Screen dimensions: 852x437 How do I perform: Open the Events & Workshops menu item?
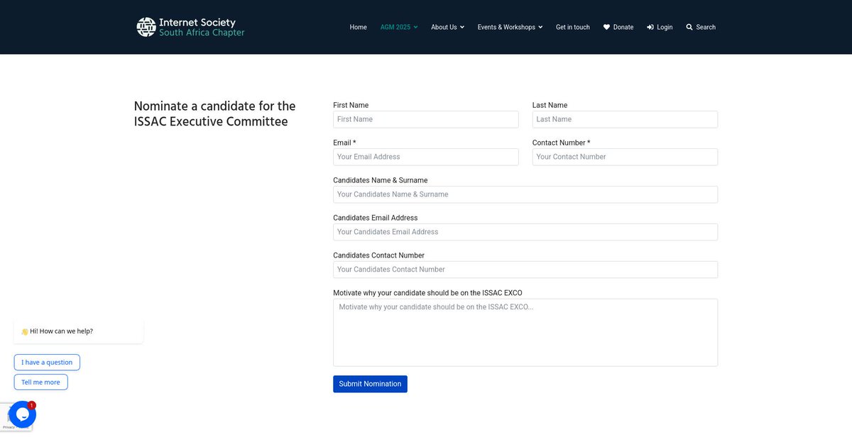click(x=506, y=27)
